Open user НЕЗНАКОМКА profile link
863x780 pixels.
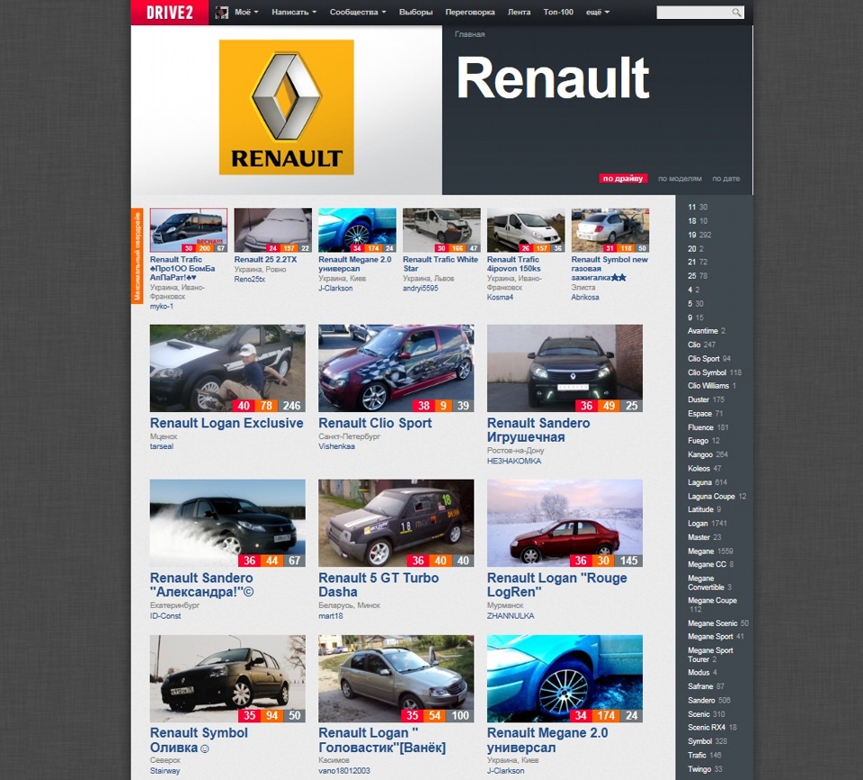point(514,461)
